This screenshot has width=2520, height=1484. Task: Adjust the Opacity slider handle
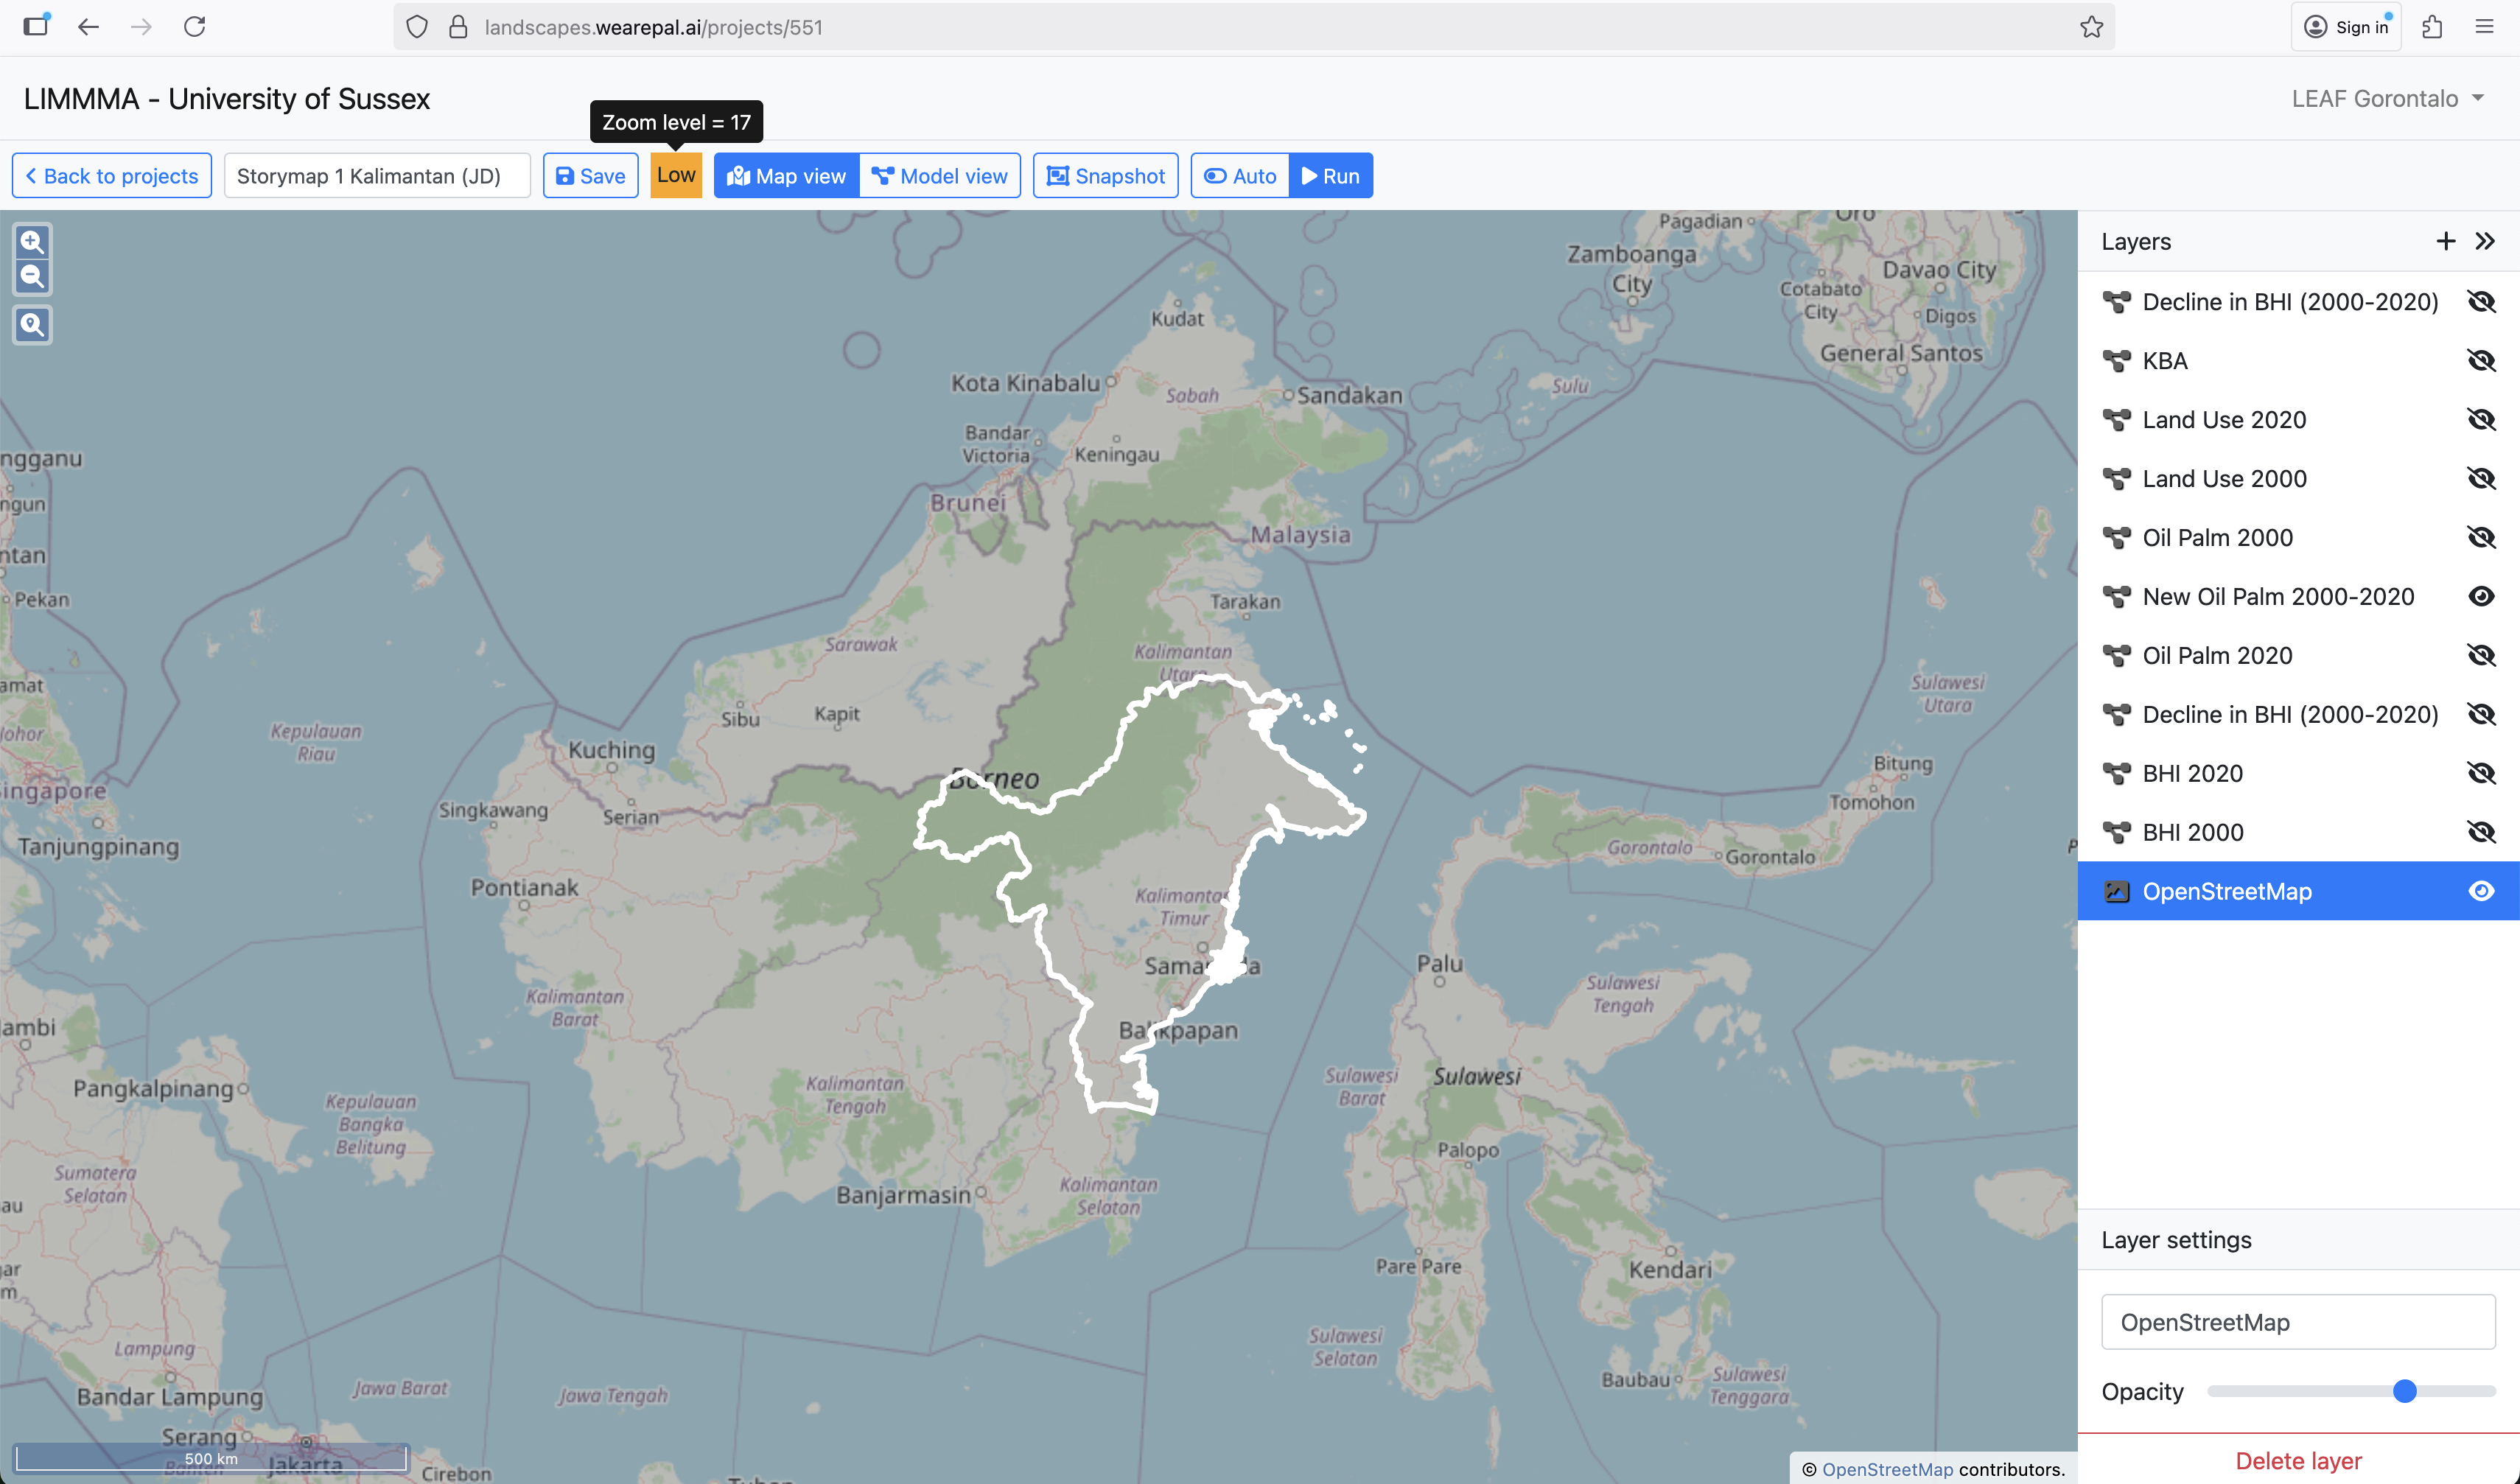2404,1391
